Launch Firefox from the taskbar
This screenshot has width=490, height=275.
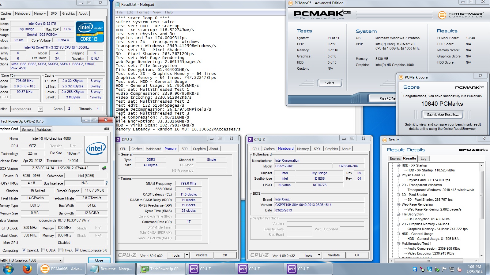point(27,269)
